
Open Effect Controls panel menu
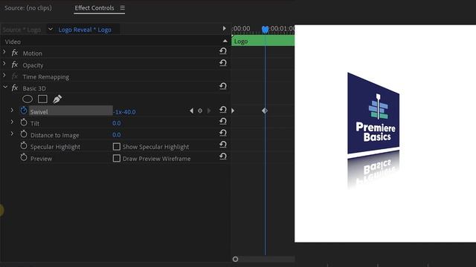[x=122, y=8]
